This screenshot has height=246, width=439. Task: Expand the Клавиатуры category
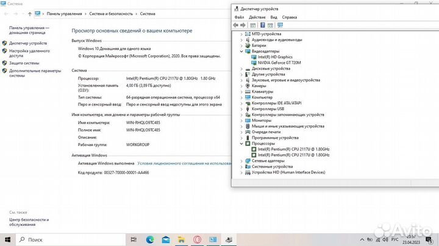point(241,92)
